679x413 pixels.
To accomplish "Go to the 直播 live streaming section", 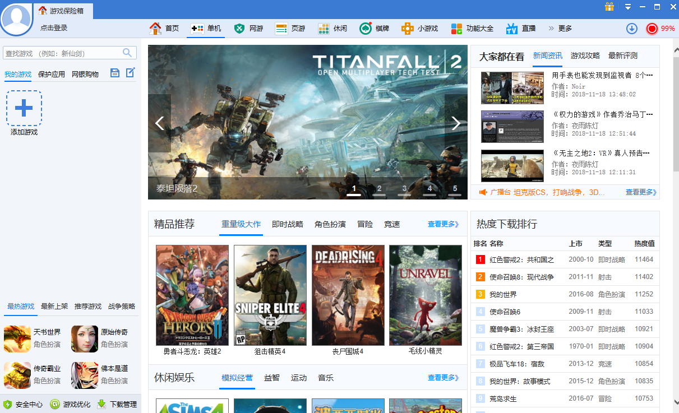I will (x=521, y=29).
